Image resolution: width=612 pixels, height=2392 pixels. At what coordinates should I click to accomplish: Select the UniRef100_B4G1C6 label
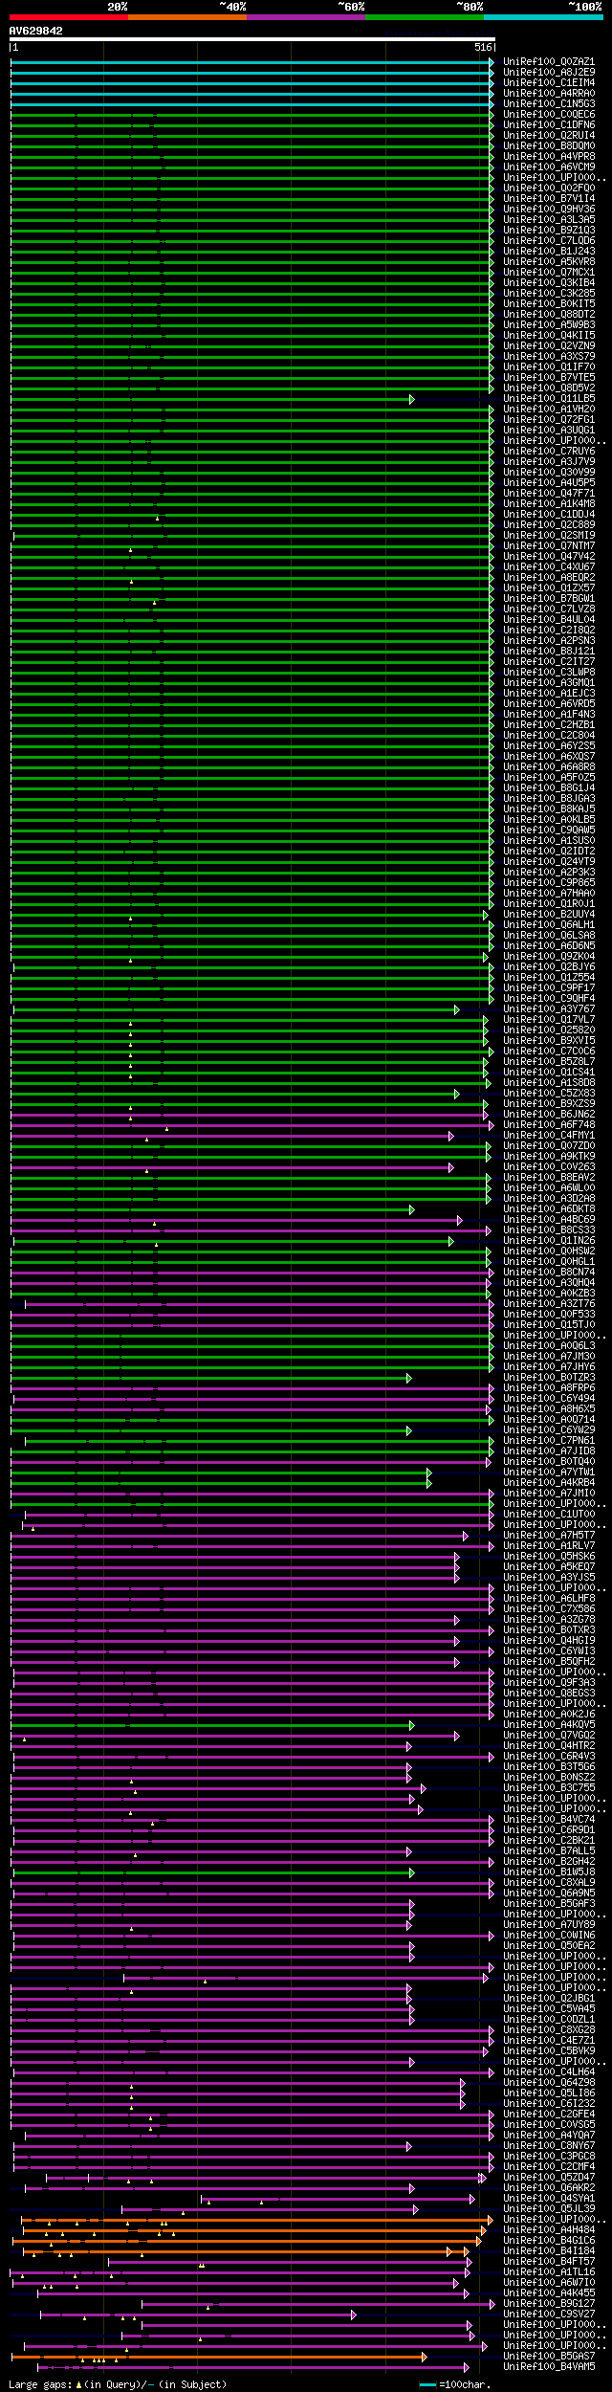coord(549,2241)
